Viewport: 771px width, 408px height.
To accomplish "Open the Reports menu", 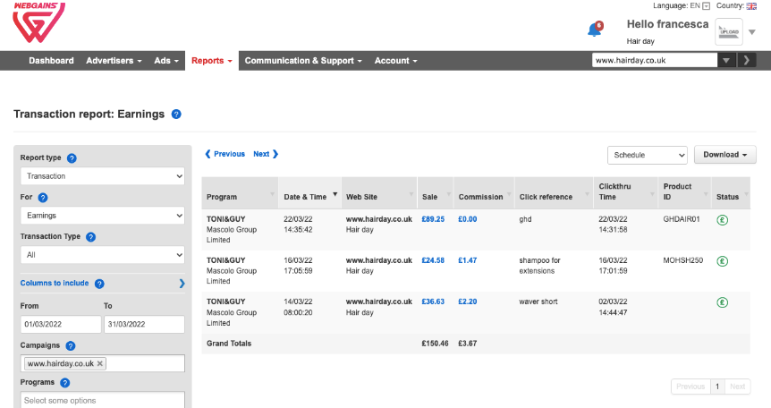I will point(211,61).
